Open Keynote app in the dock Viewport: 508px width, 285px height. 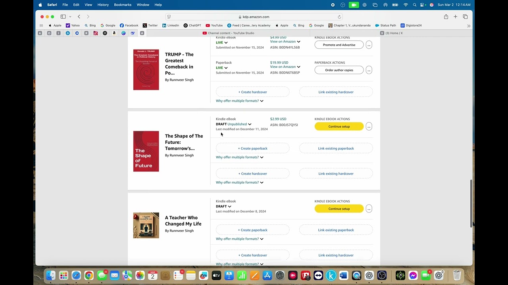tap(229, 275)
